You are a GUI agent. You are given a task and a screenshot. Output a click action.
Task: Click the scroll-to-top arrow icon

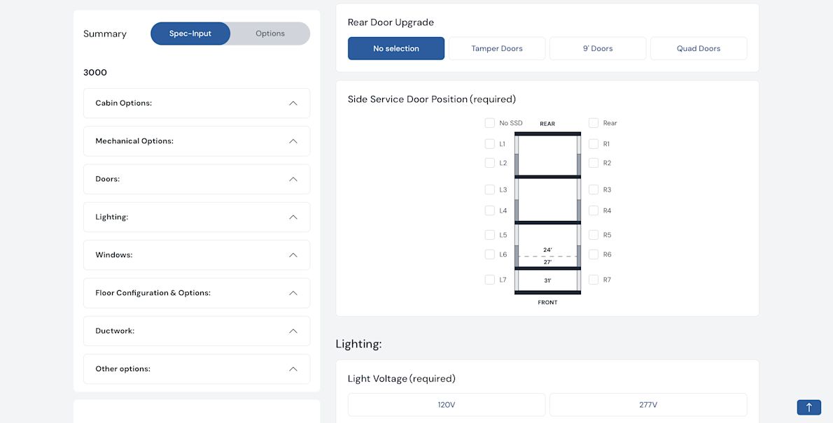[x=808, y=408]
